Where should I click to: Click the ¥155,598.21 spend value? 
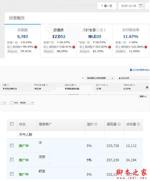10,89
